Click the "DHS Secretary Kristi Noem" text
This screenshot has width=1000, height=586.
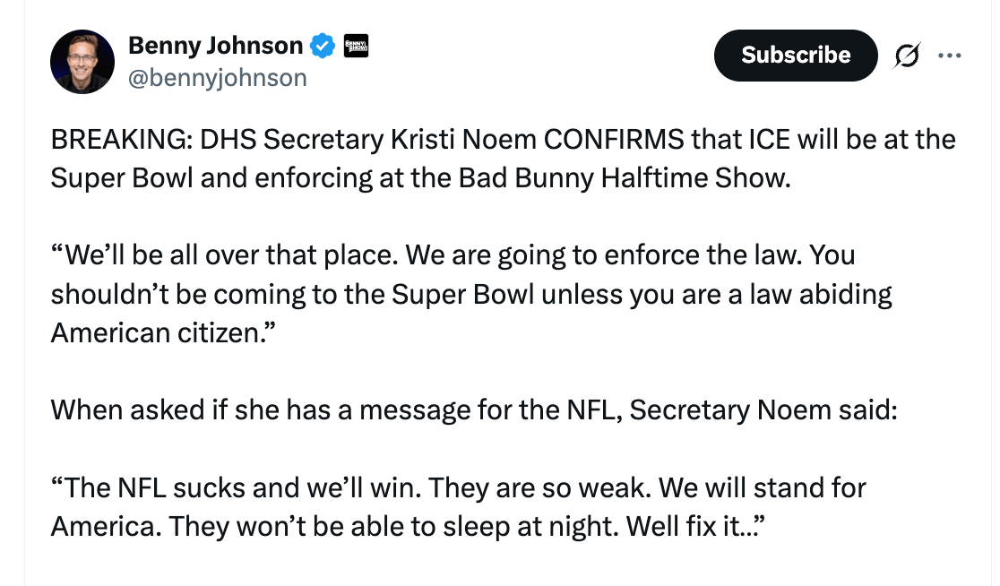pyautogui.click(x=369, y=140)
